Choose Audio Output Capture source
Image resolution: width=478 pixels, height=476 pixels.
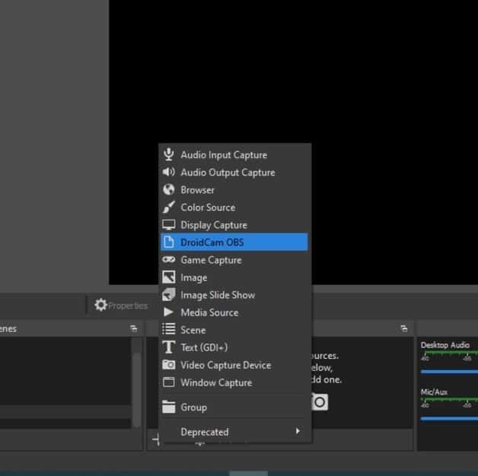pyautogui.click(x=234, y=173)
